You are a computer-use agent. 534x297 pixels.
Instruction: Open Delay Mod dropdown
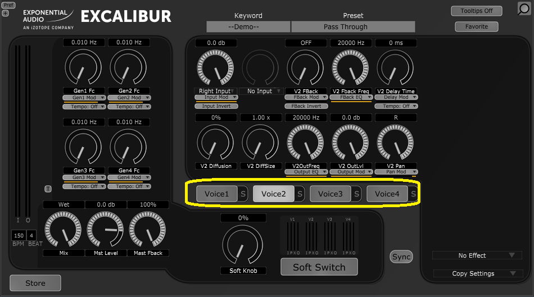[396, 97]
